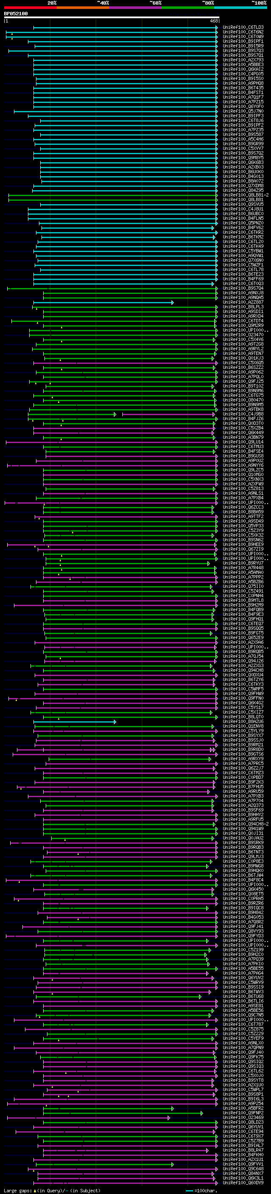Click the green ~80% identity legend bar
The height and width of the screenshot is (1194, 271).
[x=188, y=8]
